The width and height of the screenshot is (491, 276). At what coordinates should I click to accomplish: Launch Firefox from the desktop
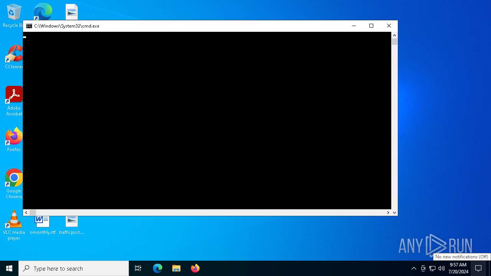pyautogui.click(x=14, y=140)
